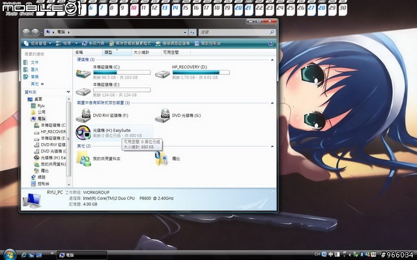Collapse the 硬碟機 (3) group
This screenshot has height=260, width=417.
pos(272,60)
